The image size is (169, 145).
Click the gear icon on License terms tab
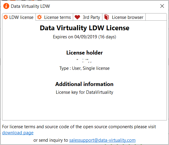[39, 17]
